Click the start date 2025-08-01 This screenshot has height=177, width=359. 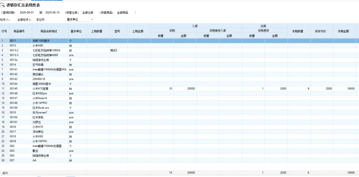pos(27,13)
